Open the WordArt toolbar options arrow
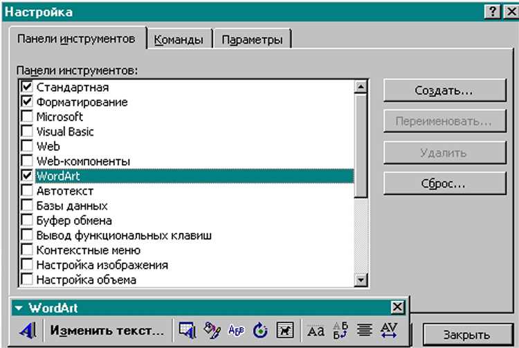519x348 pixels. point(19,308)
